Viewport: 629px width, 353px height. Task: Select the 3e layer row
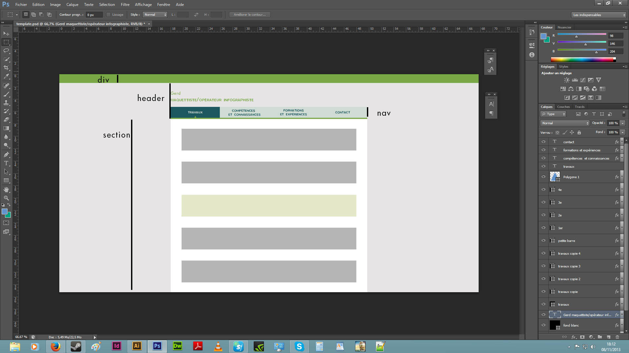click(581, 202)
